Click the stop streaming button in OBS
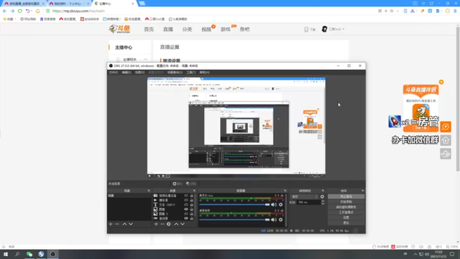This screenshot has height=259, width=460. 346,196
